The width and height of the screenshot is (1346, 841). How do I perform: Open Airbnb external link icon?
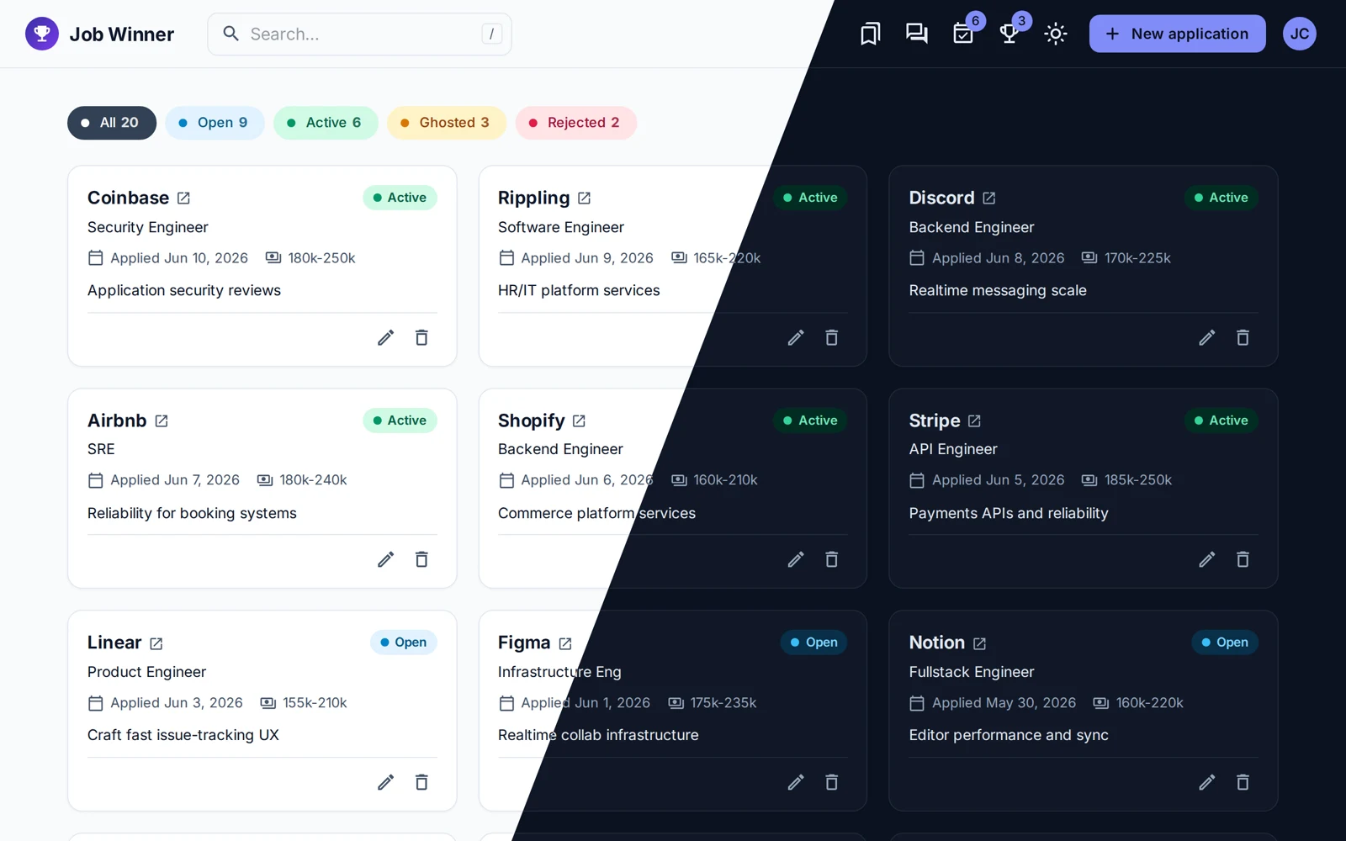162,421
